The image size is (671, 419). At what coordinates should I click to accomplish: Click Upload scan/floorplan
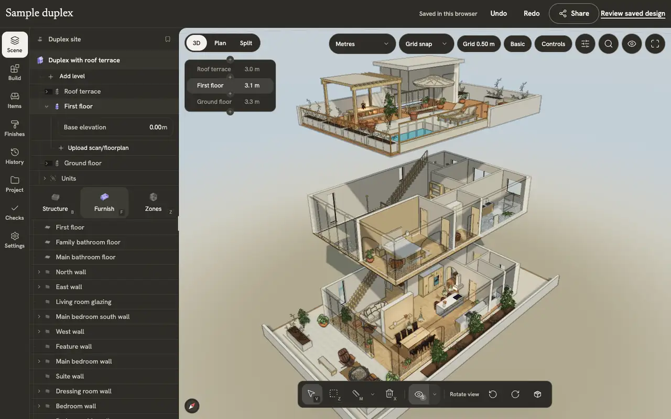[98, 148]
